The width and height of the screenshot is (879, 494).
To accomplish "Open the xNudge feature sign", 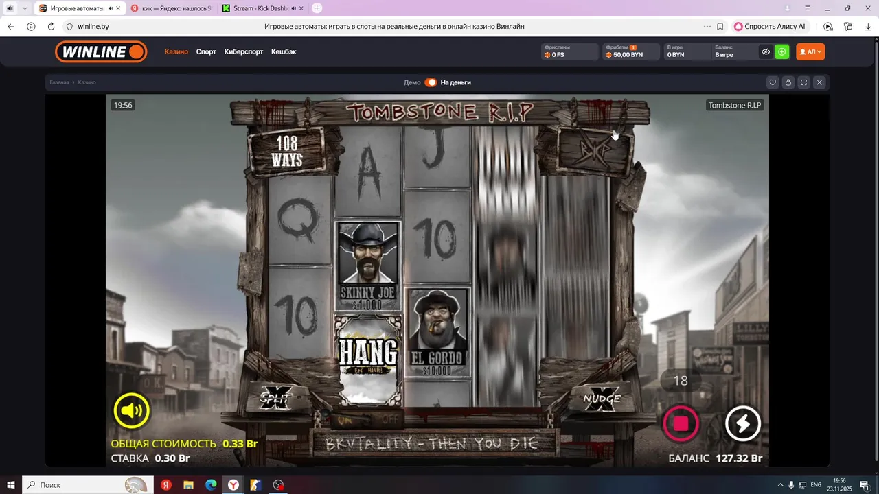I will coord(602,398).
